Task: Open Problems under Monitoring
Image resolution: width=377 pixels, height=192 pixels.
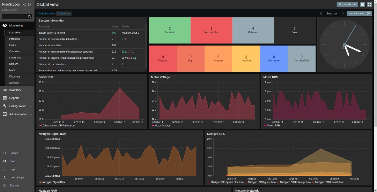Action: coord(14,39)
